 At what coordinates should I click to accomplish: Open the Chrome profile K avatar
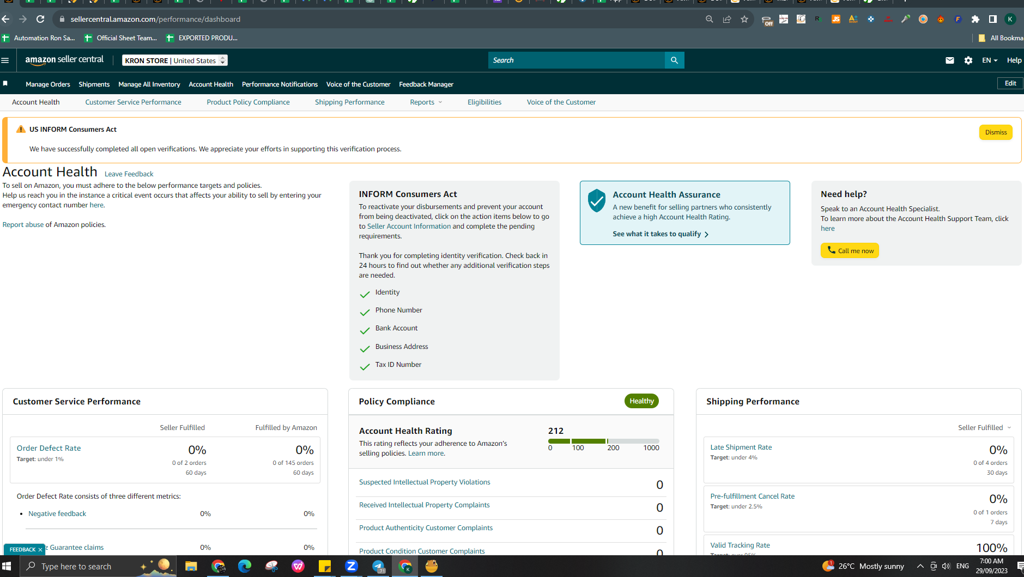(x=1010, y=19)
